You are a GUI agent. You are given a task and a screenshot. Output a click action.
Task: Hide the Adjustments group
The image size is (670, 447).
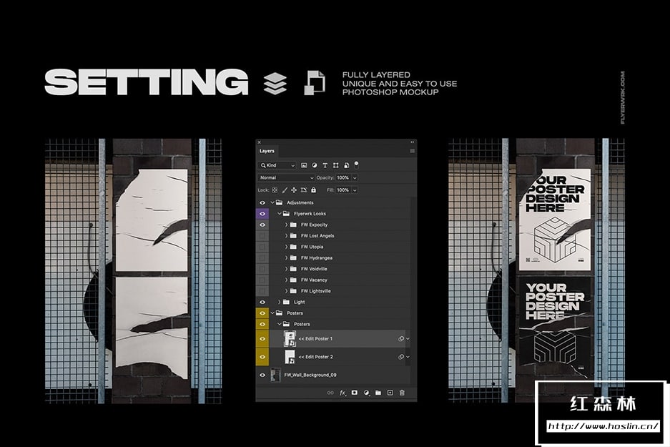[x=262, y=203]
